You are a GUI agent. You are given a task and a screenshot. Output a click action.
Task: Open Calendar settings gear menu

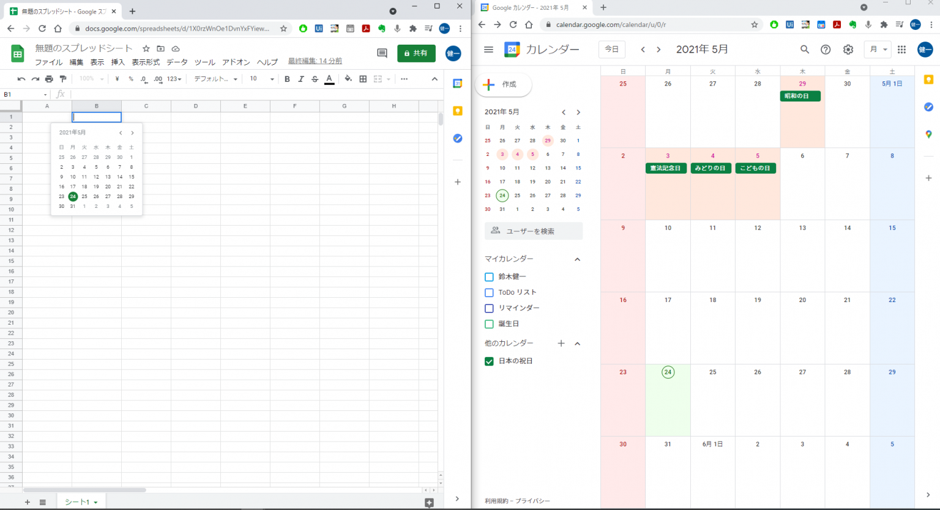pyautogui.click(x=848, y=50)
